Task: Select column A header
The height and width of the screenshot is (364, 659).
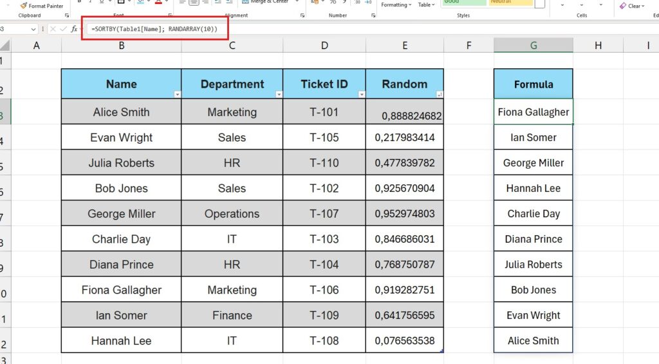Action: (37, 46)
